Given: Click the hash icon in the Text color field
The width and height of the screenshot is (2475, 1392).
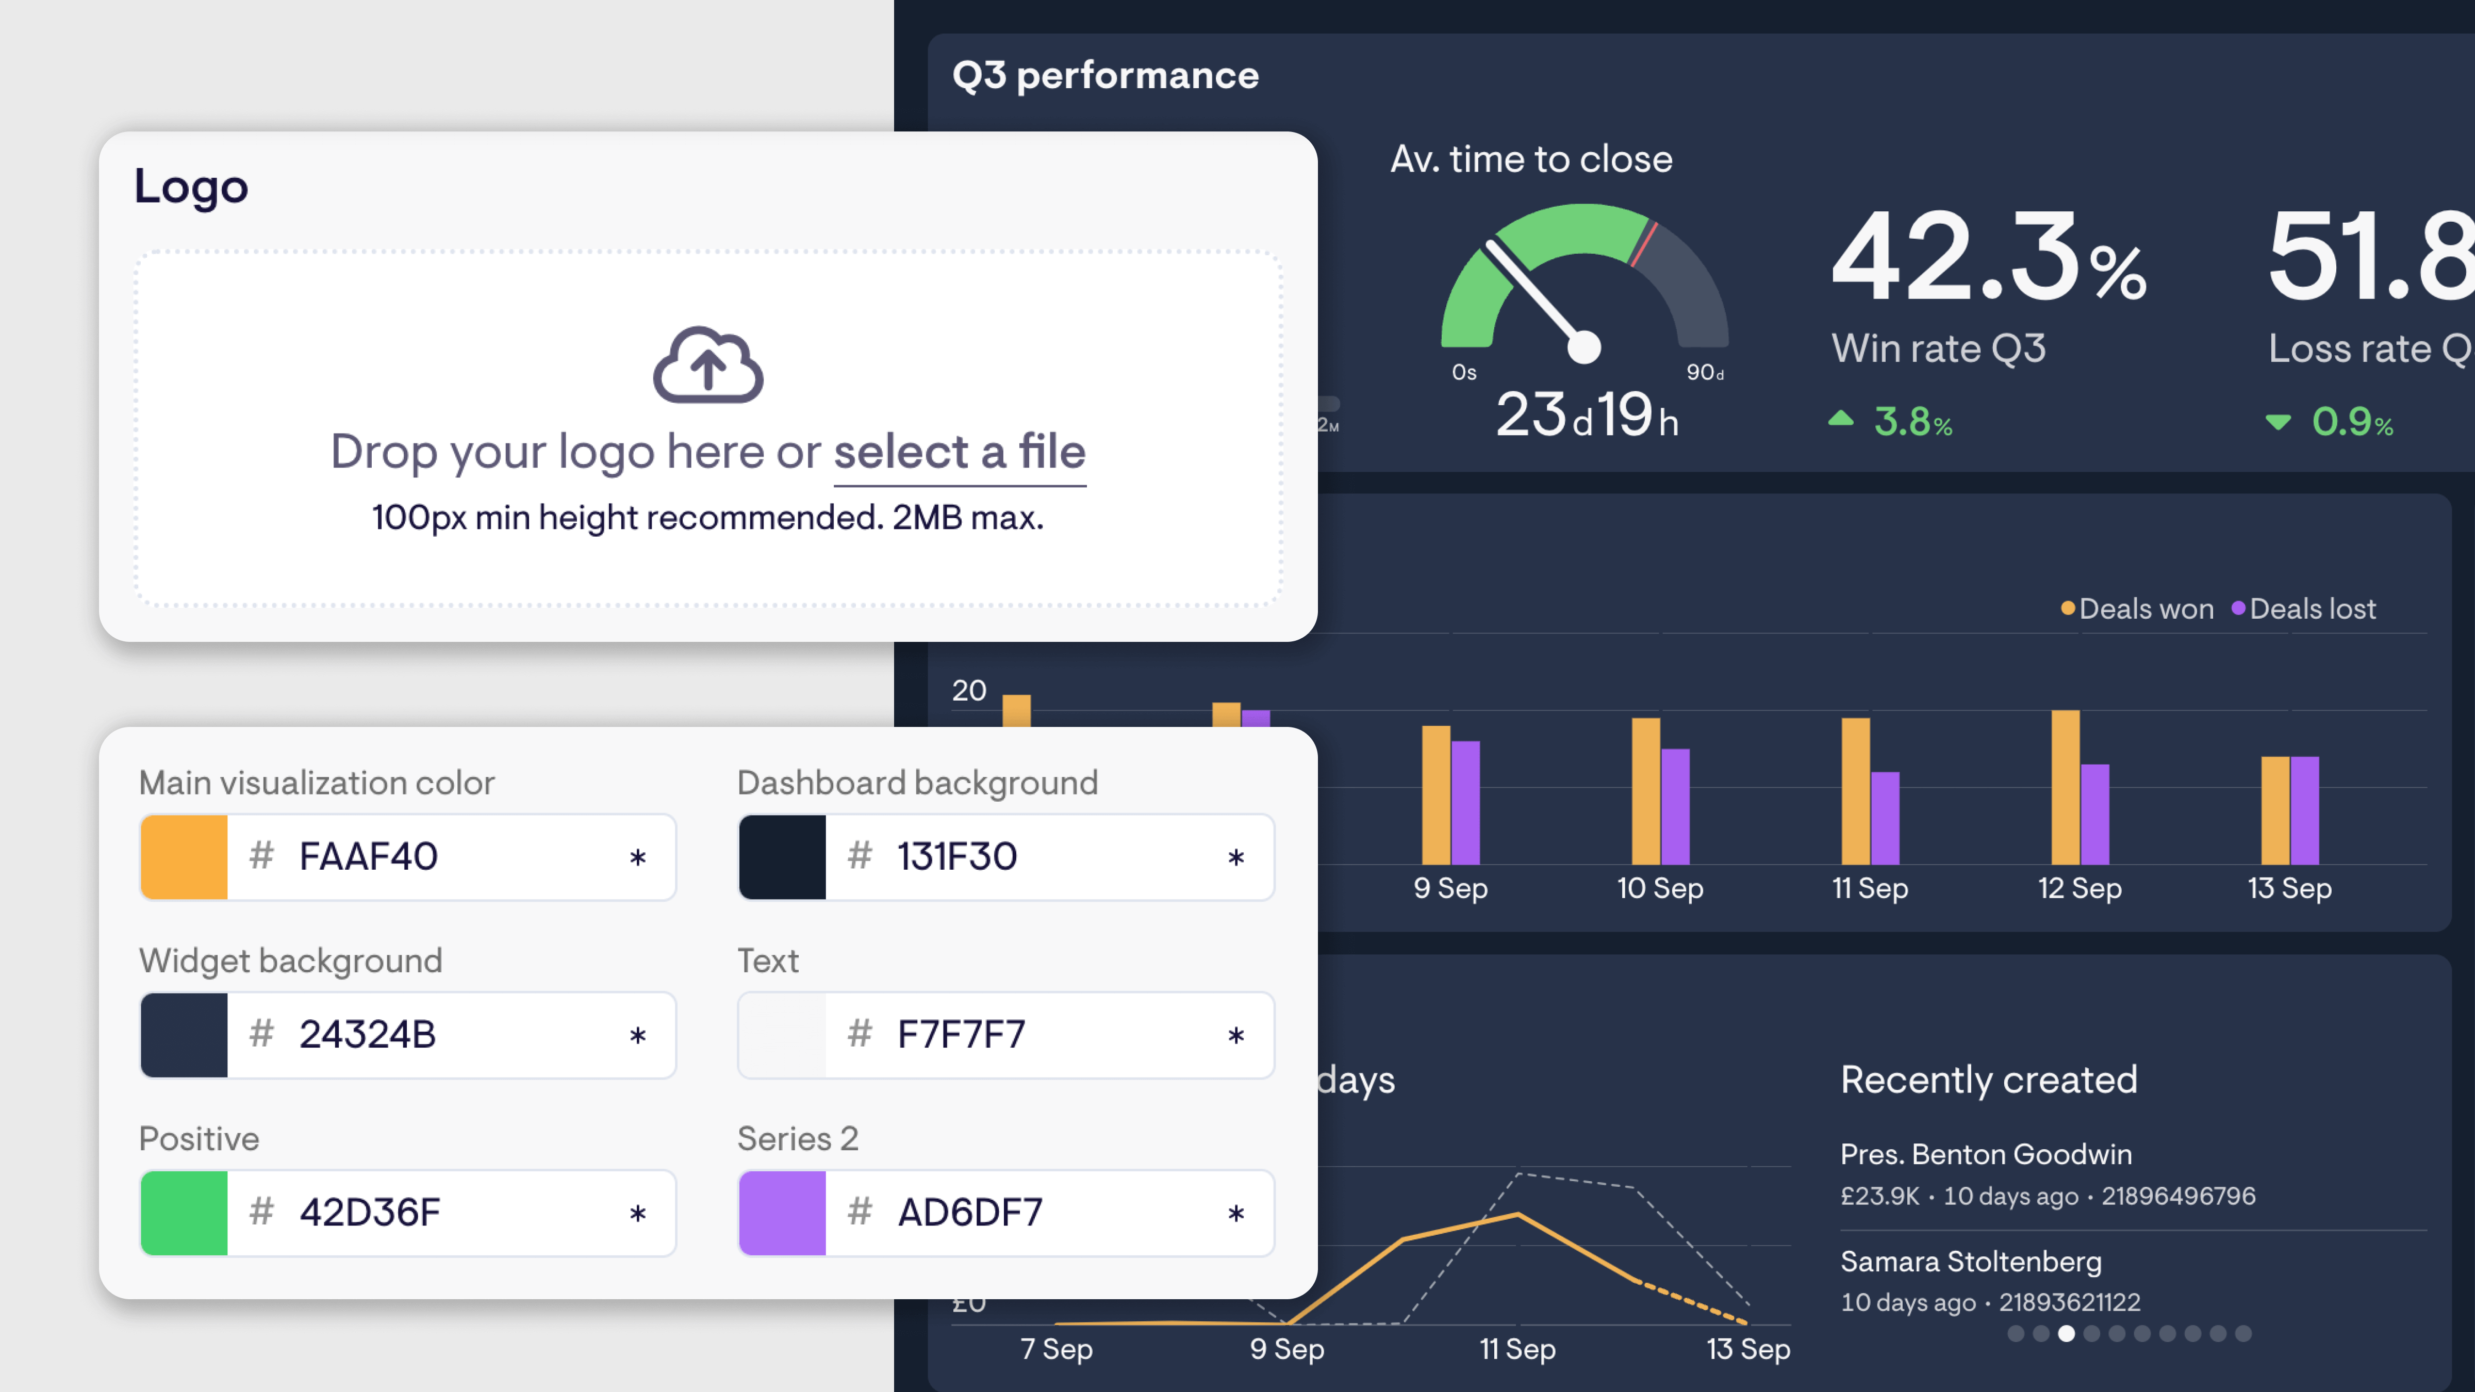Looking at the screenshot, I should tap(860, 1035).
